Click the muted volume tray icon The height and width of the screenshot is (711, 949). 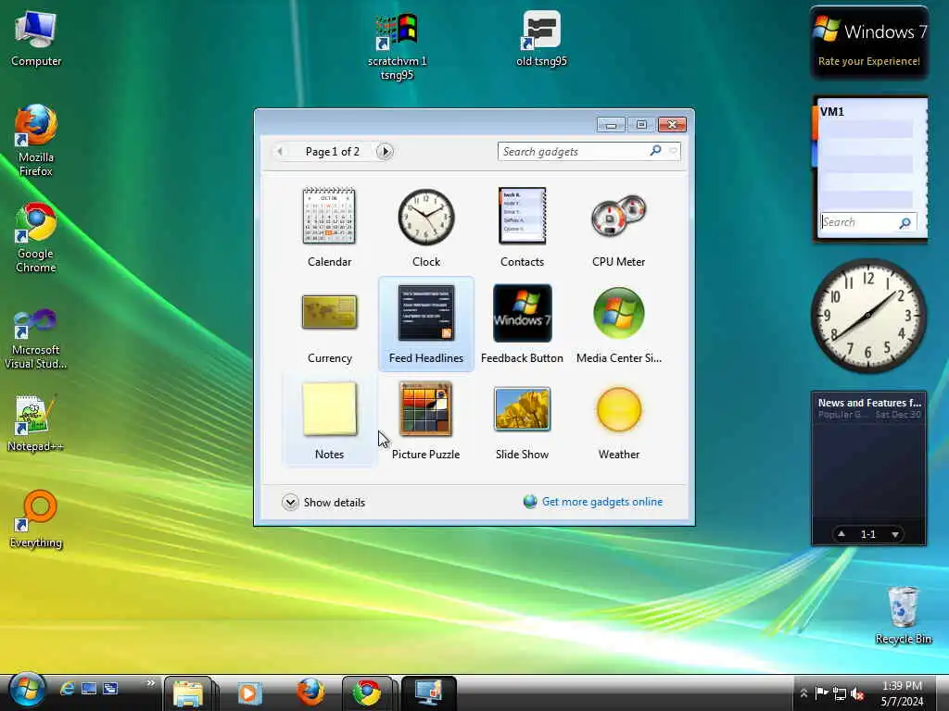pos(857,693)
